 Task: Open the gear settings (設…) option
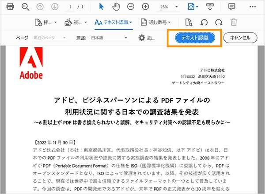point(147,38)
